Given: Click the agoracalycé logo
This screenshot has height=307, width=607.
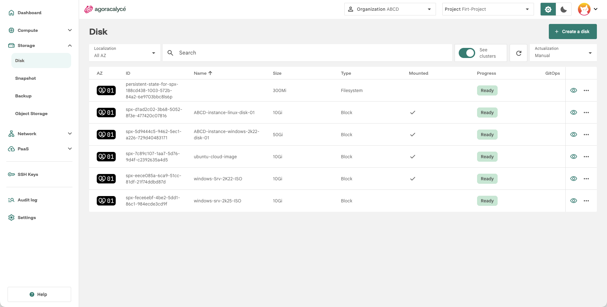Looking at the screenshot, I should point(105,9).
